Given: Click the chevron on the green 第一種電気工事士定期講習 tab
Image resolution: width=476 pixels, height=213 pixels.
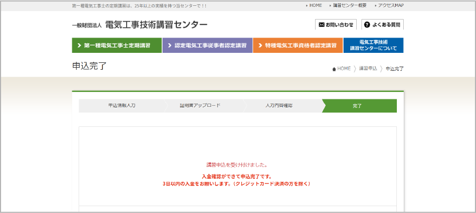Looking at the screenshot, I should [x=79, y=45].
